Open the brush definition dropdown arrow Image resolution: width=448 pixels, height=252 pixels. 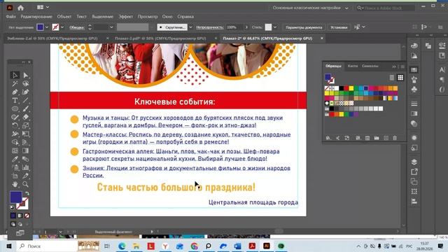[190, 27]
